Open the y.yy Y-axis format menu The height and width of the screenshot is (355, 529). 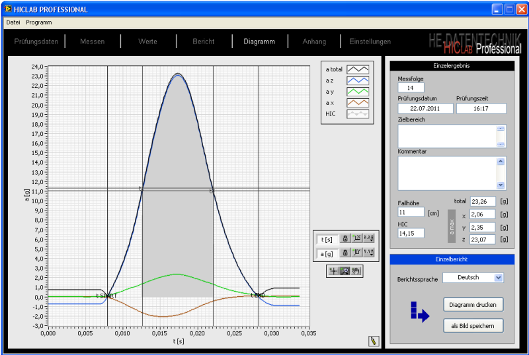(370, 253)
